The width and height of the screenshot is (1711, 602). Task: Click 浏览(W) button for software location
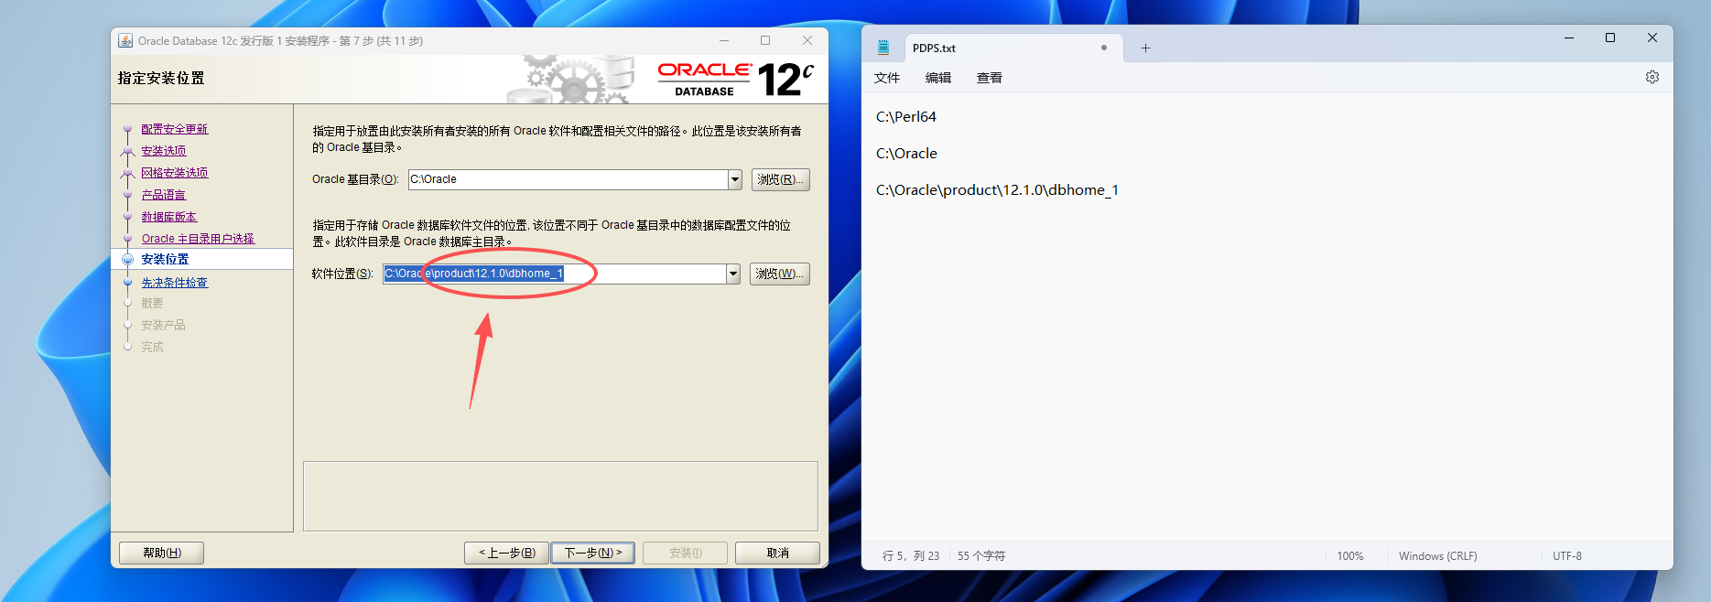(780, 274)
